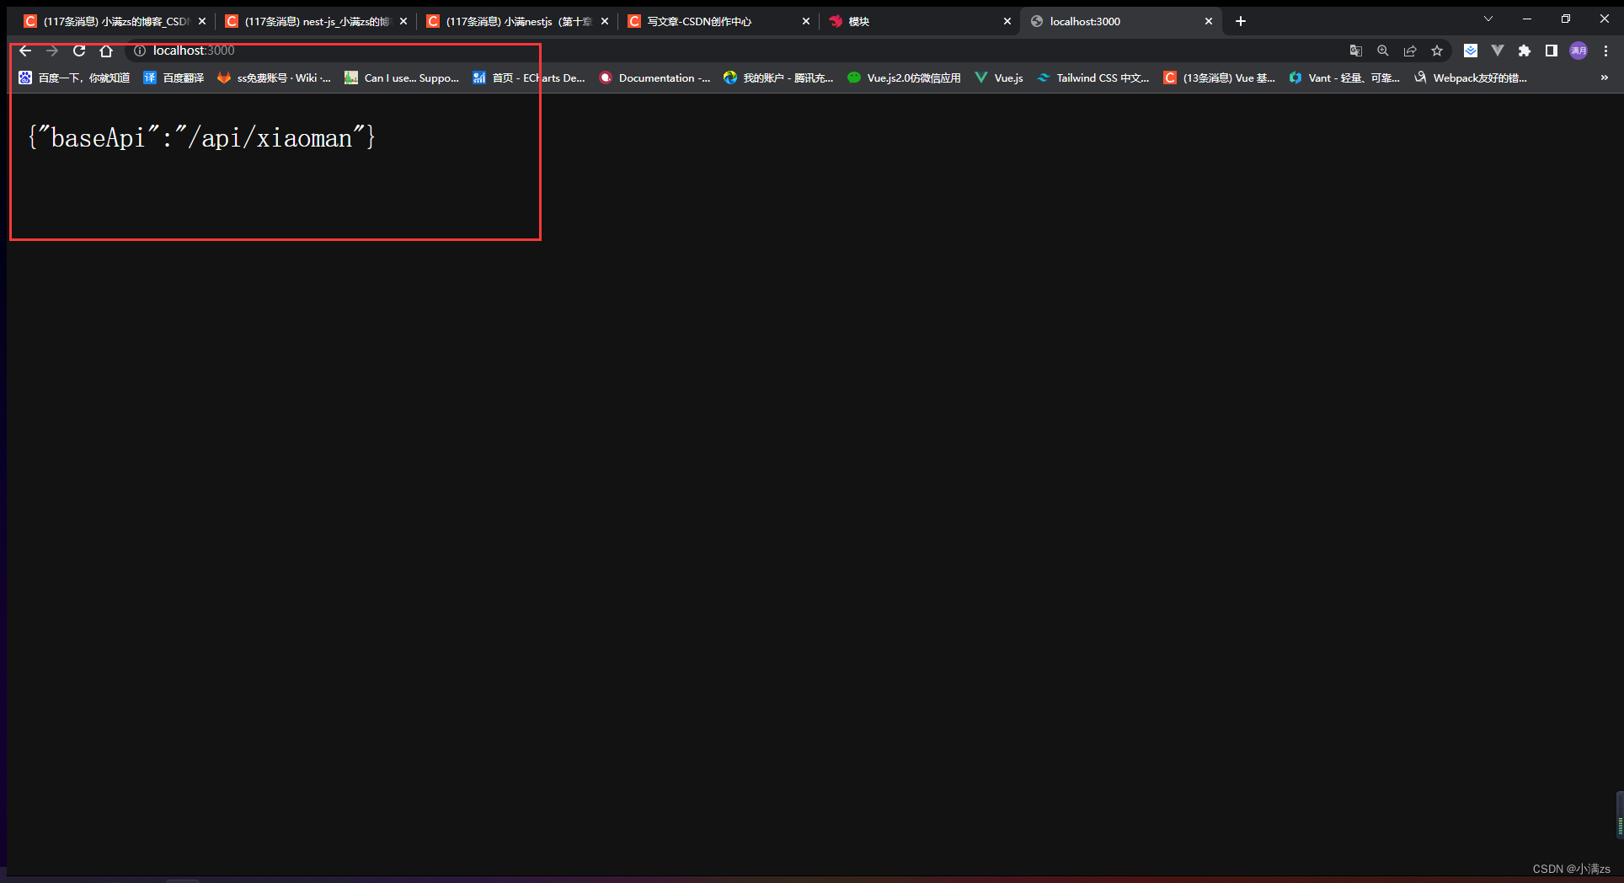1624x883 pixels.
Task: Restore down the browser window
Action: 1566,19
